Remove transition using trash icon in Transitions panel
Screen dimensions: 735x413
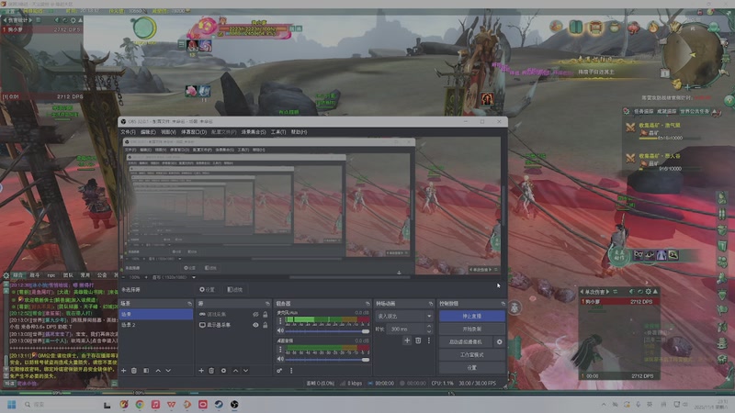[x=418, y=340]
